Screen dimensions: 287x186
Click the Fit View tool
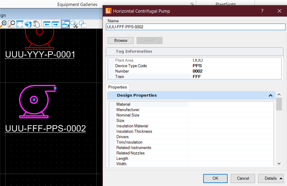point(20,24)
